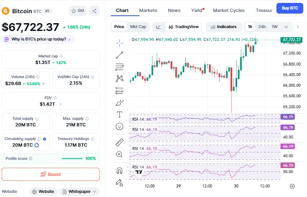Open the Market Cycles tab
Viewport: 307px width, 197px height.
click(x=228, y=10)
